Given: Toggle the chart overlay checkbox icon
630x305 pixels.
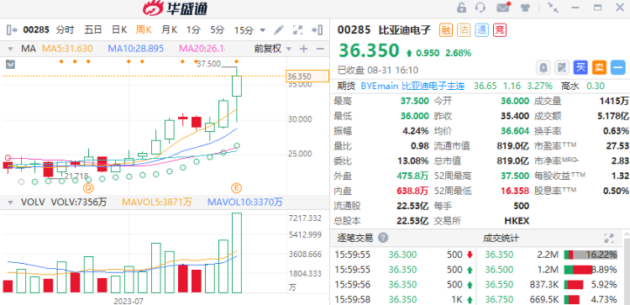Looking at the screenshot, I should coord(10,64).
